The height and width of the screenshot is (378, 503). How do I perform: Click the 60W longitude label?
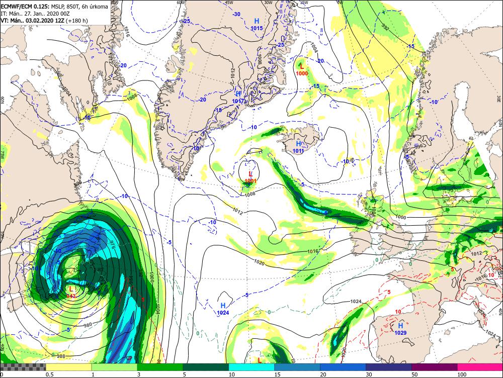[181, 2]
